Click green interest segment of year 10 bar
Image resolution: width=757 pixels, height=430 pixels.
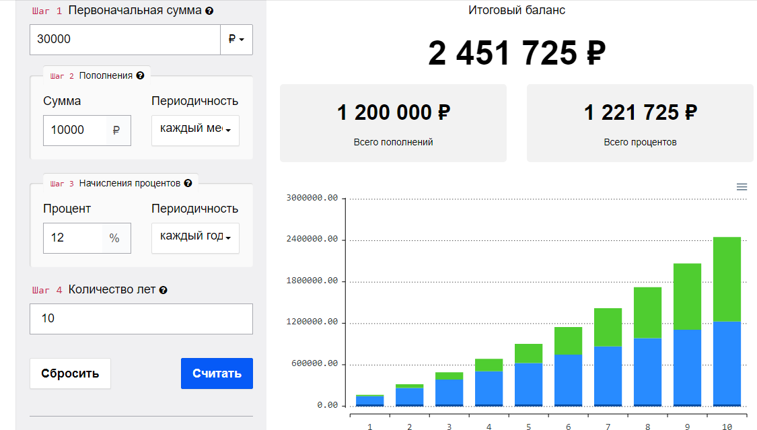[x=727, y=279]
